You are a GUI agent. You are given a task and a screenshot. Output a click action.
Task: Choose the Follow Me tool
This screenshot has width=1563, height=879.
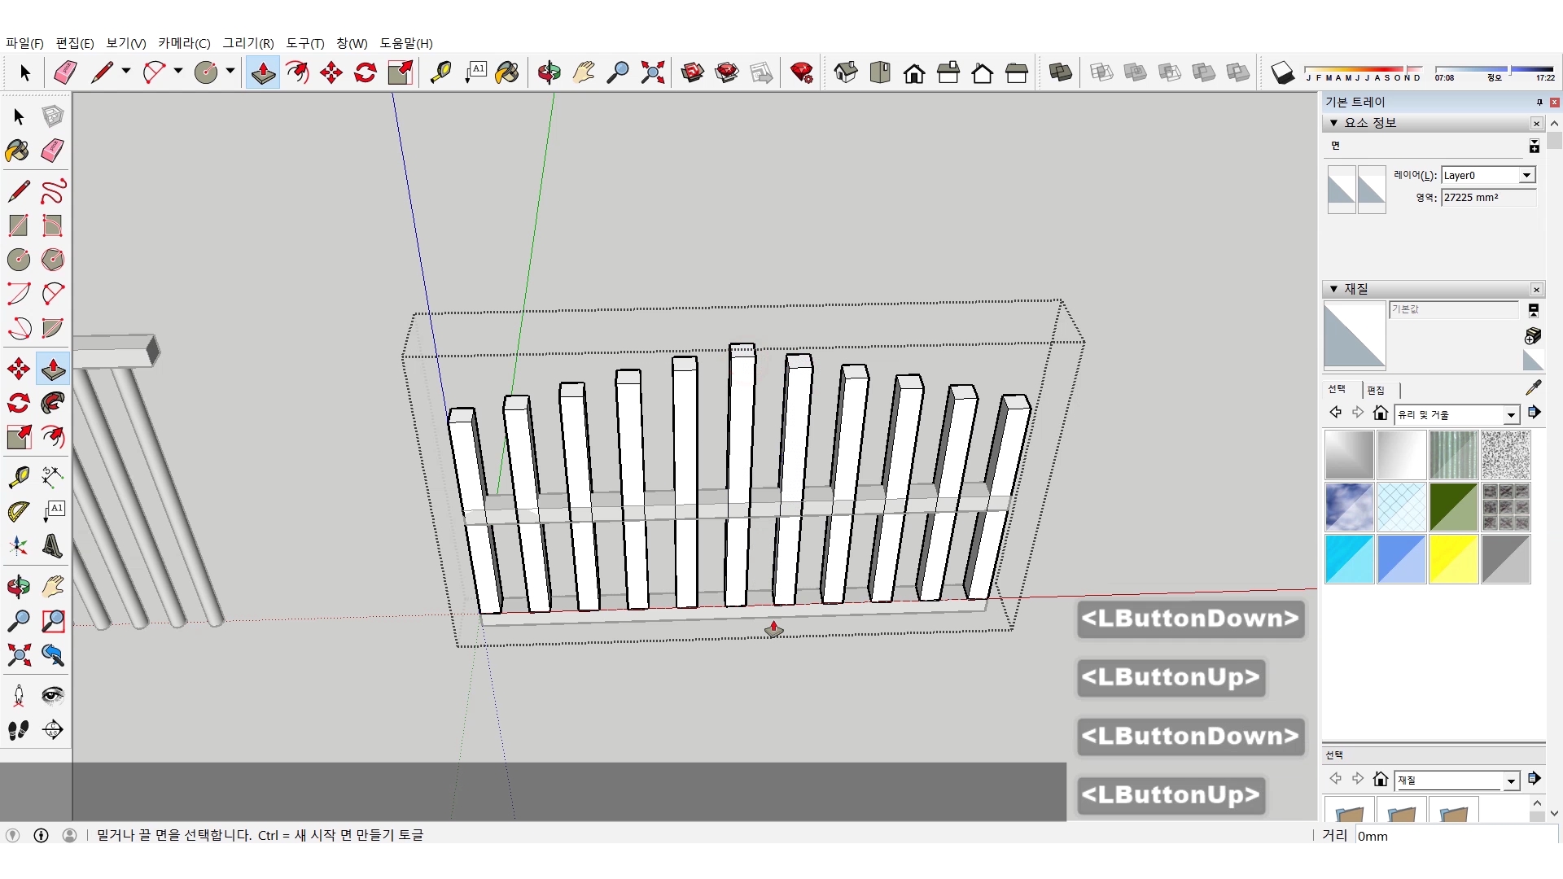pos(53,403)
